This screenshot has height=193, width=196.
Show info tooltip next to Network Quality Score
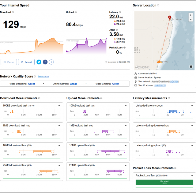(x=35, y=77)
